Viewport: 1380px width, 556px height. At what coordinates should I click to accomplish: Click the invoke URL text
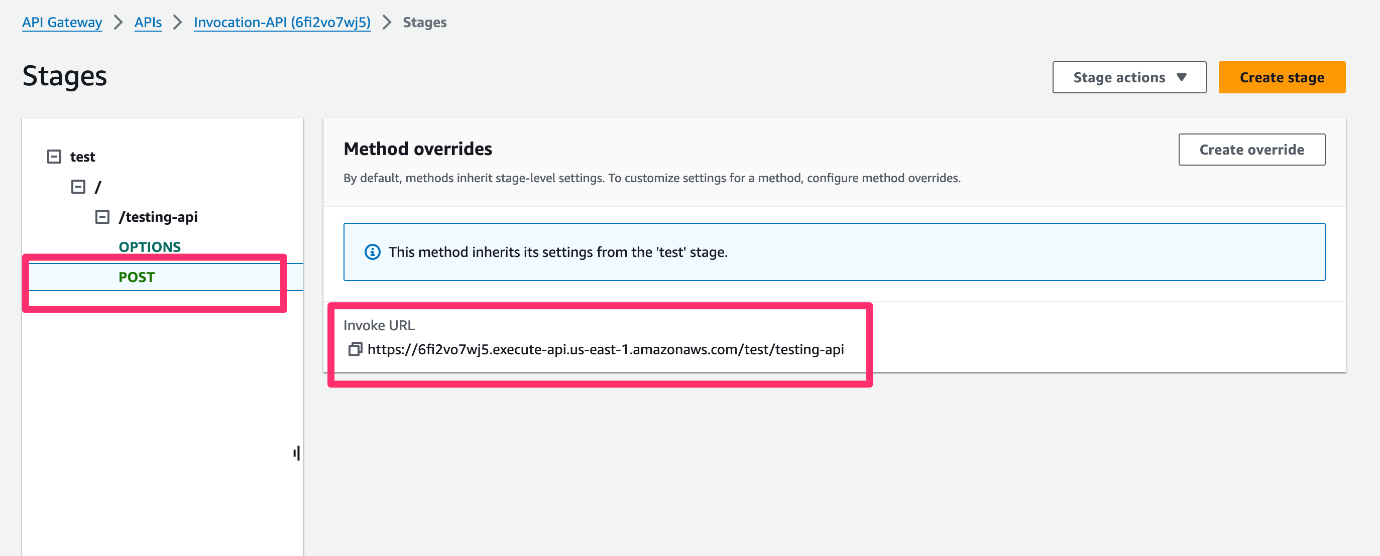[x=605, y=349]
